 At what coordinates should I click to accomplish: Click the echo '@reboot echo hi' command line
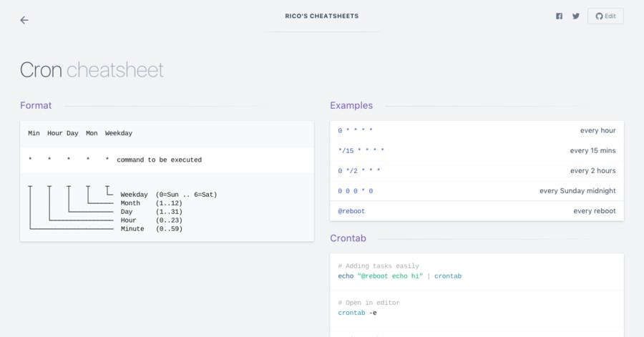point(399,276)
